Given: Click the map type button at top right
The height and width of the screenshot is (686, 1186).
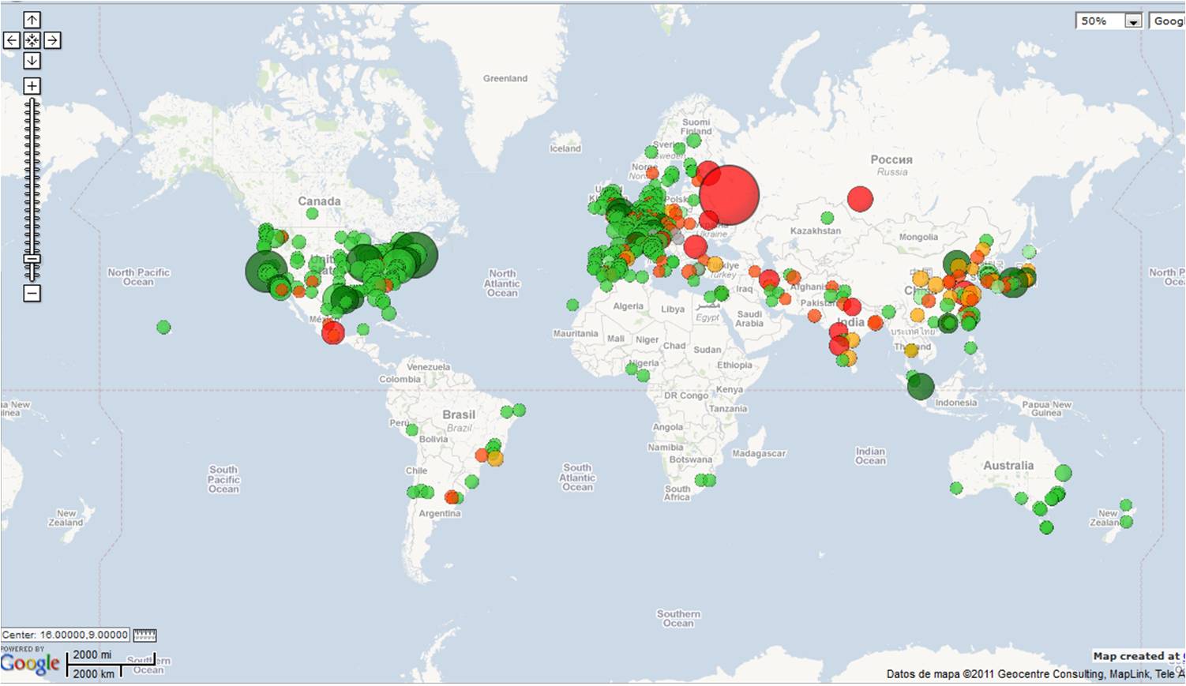Looking at the screenshot, I should [1167, 21].
